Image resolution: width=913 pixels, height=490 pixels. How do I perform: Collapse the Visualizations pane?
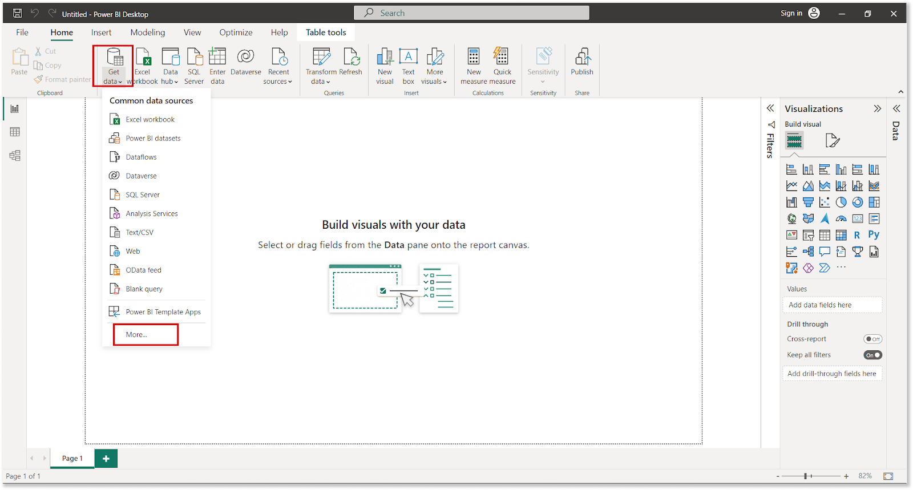click(877, 108)
